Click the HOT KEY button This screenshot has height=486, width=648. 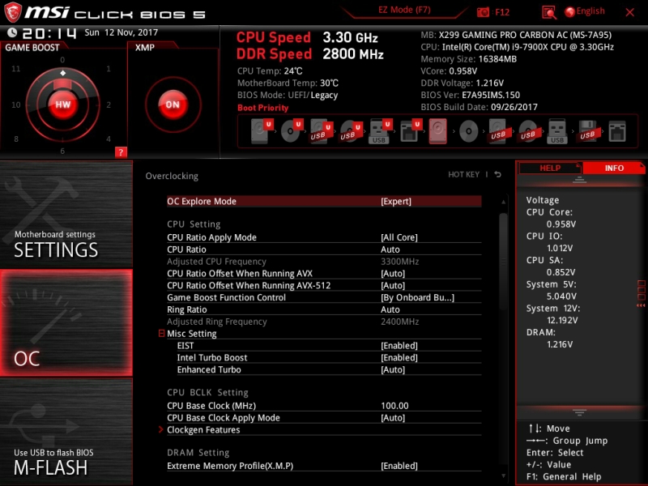pyautogui.click(x=463, y=174)
